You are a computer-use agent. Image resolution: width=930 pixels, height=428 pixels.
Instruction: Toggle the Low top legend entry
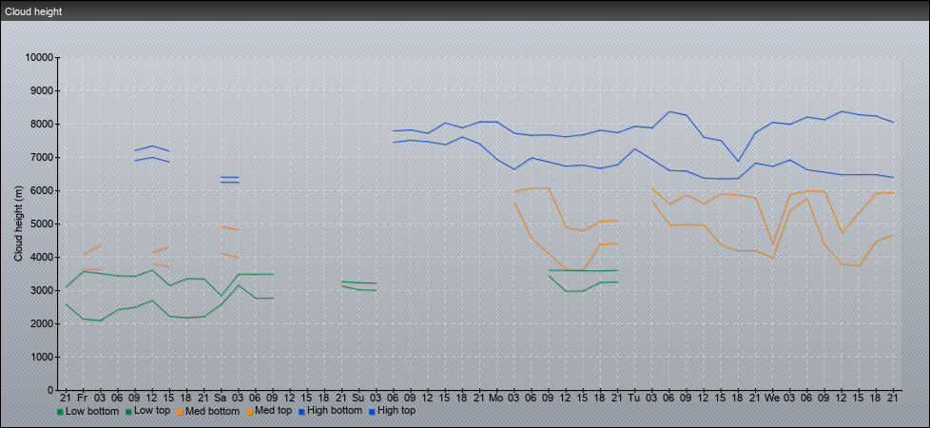pyautogui.click(x=148, y=411)
